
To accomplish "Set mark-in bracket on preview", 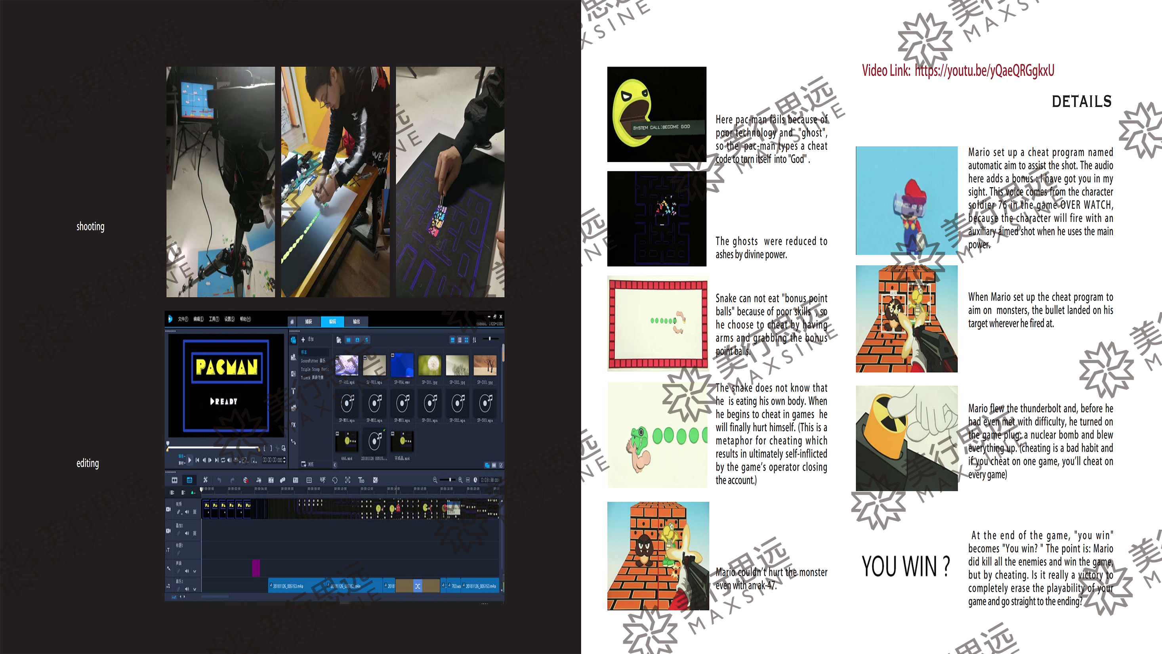I will [x=264, y=448].
